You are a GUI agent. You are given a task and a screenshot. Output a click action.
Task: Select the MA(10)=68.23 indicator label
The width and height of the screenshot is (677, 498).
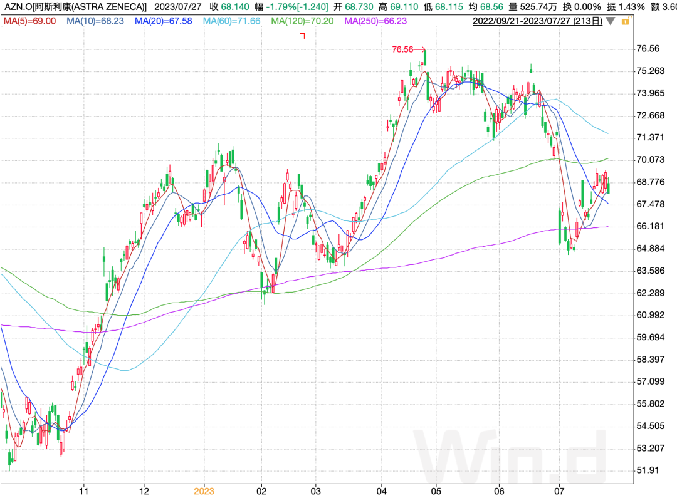[x=95, y=21]
